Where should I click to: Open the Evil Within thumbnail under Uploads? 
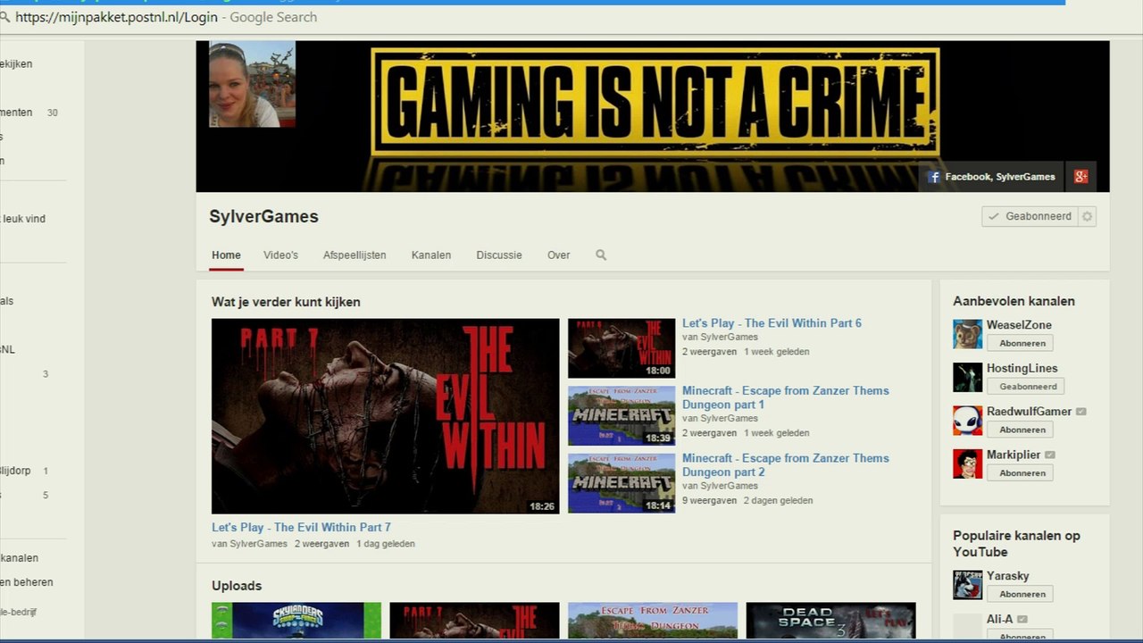pos(475,621)
